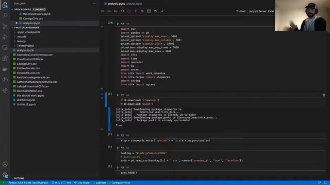Click the Add Cell plus icon in toolbar
Screen dimensions: 330x185
[x=136, y=11]
